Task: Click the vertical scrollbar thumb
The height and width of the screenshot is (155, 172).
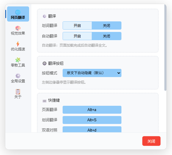Action: (x=165, y=48)
